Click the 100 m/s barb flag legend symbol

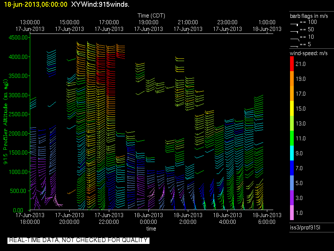(294, 25)
